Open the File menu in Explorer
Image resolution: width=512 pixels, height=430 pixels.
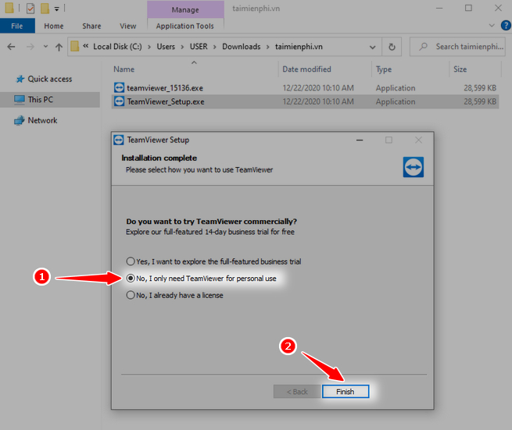click(x=17, y=26)
